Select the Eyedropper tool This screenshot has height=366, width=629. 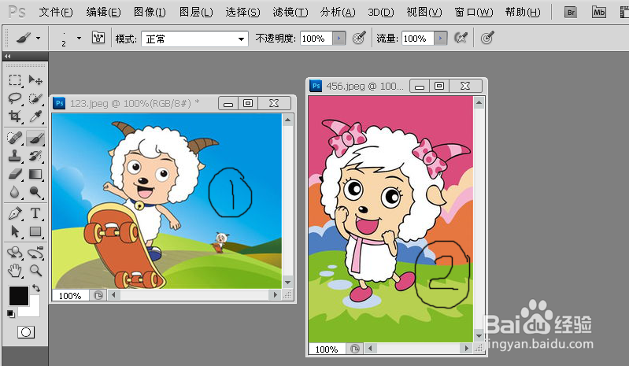pos(35,116)
